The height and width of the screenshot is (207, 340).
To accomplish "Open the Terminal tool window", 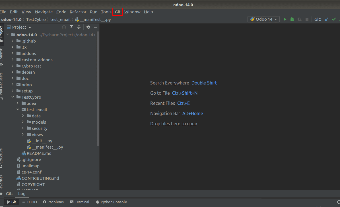I will tap(80, 202).
